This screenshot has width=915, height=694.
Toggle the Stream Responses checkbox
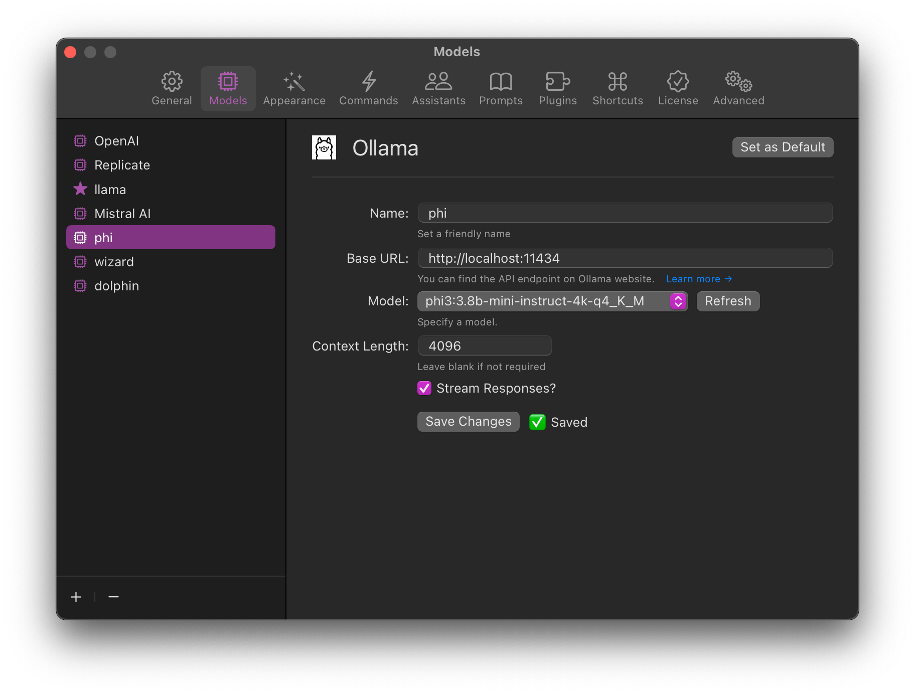click(x=424, y=388)
